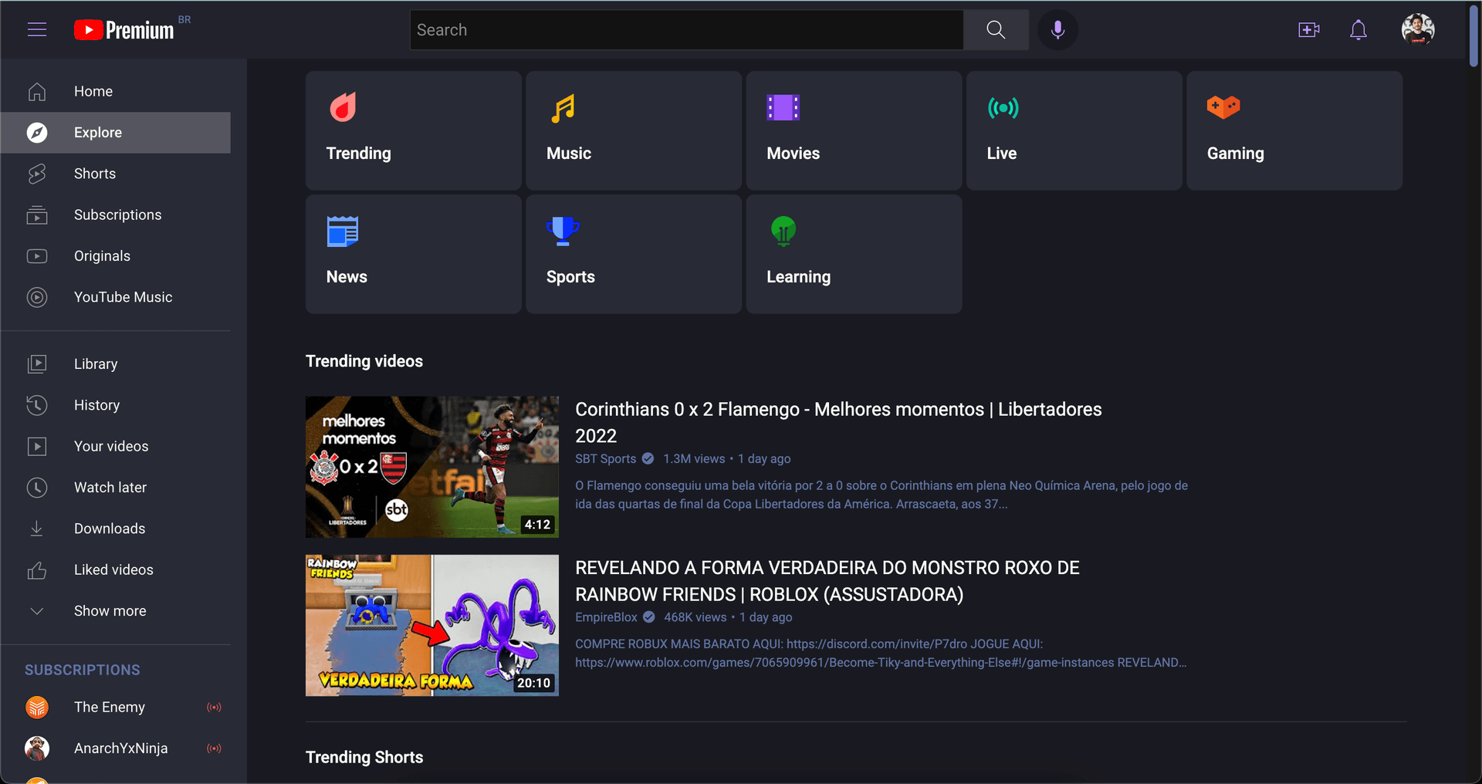
Task: Visit the EmpireBlox channel
Action: (607, 617)
